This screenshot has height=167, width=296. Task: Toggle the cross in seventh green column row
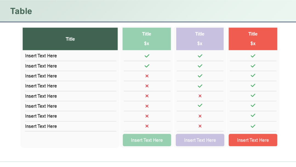pyautogui.click(x=147, y=116)
